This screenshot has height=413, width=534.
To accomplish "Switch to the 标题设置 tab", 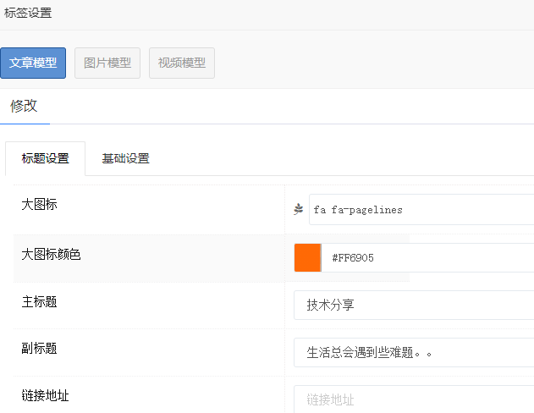I will pos(45,158).
